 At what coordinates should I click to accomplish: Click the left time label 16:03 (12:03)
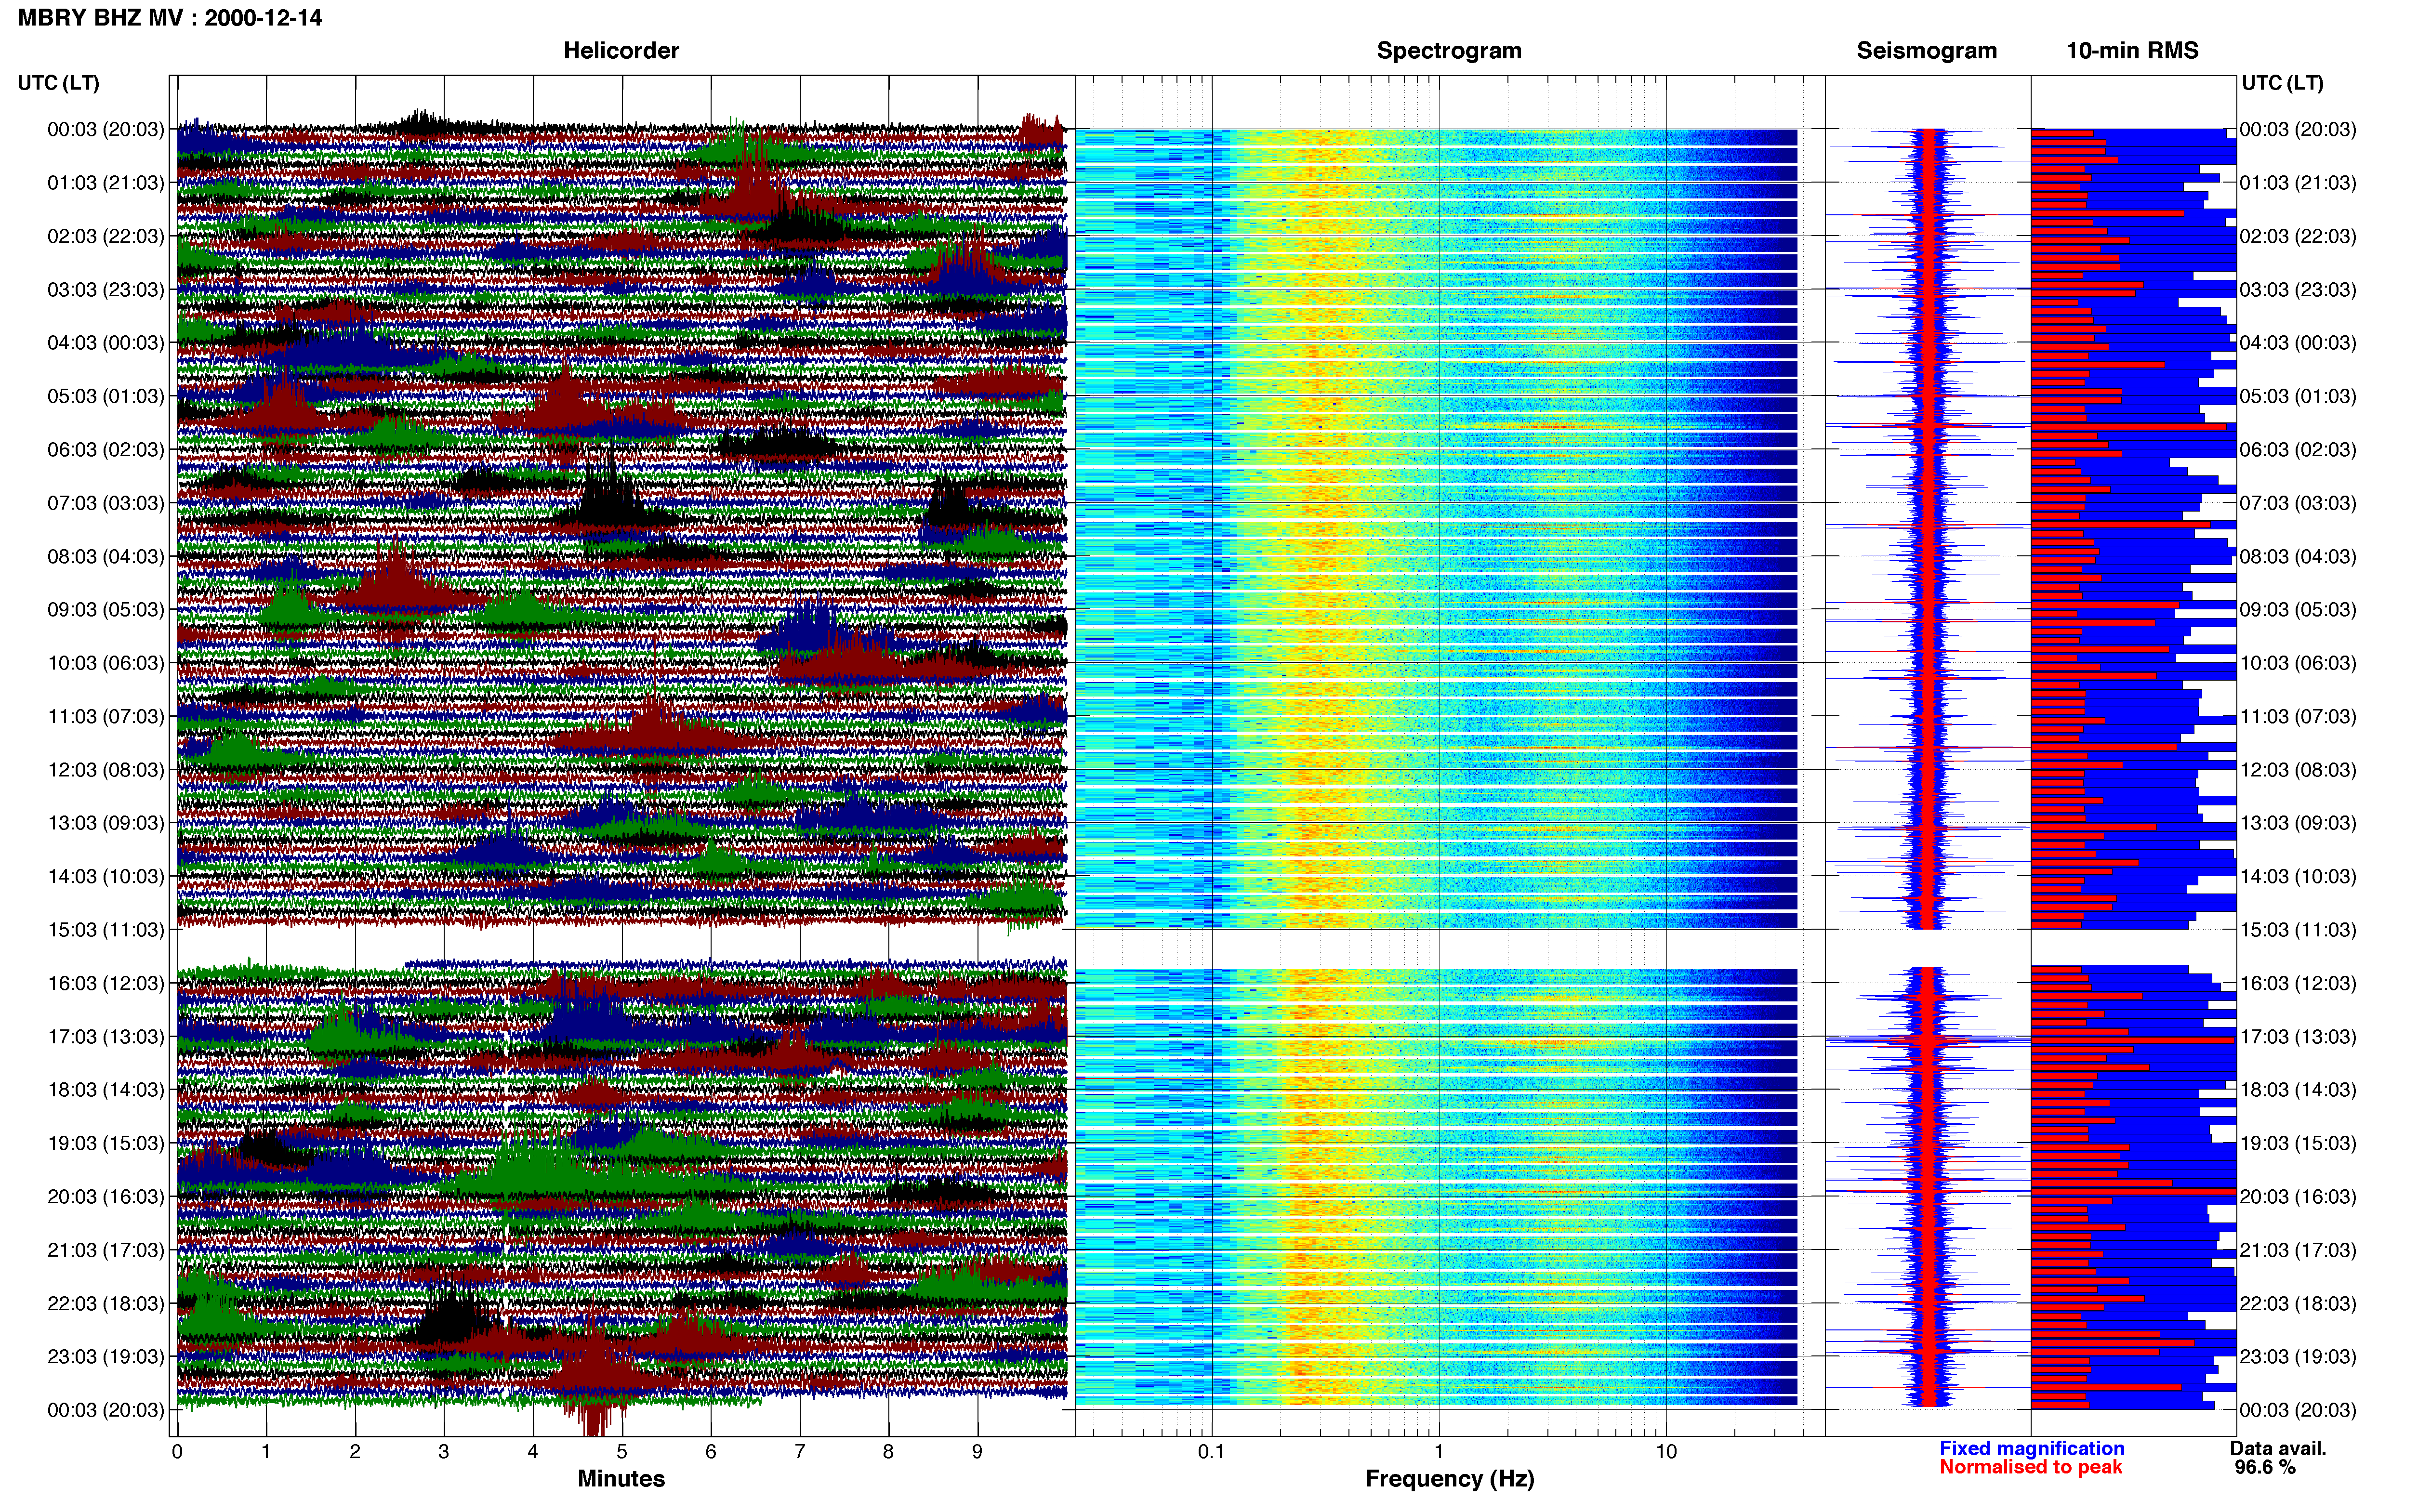pyautogui.click(x=106, y=983)
